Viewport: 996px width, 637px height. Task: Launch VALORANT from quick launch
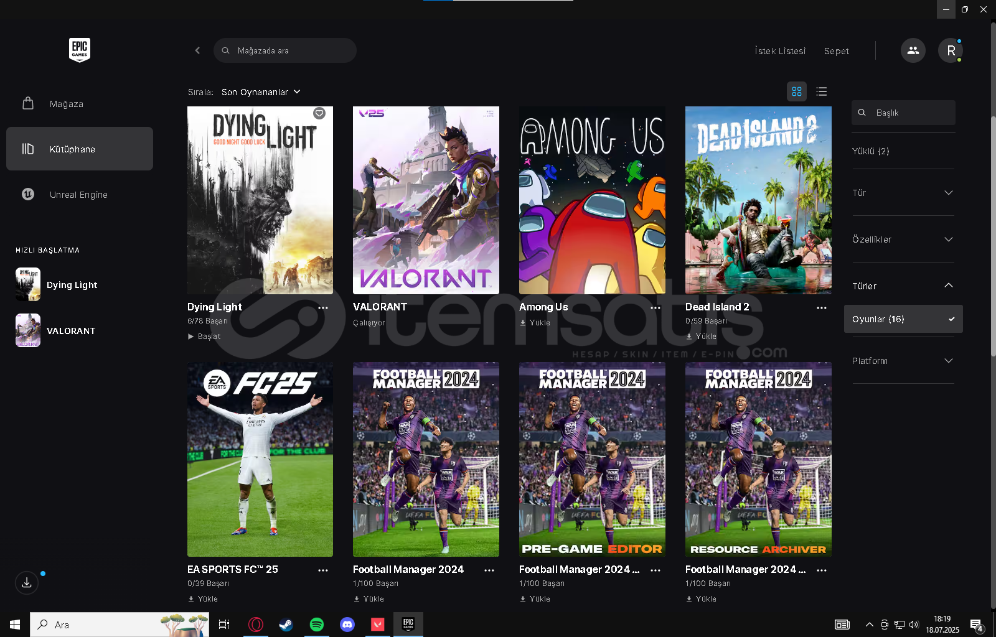[x=56, y=330]
